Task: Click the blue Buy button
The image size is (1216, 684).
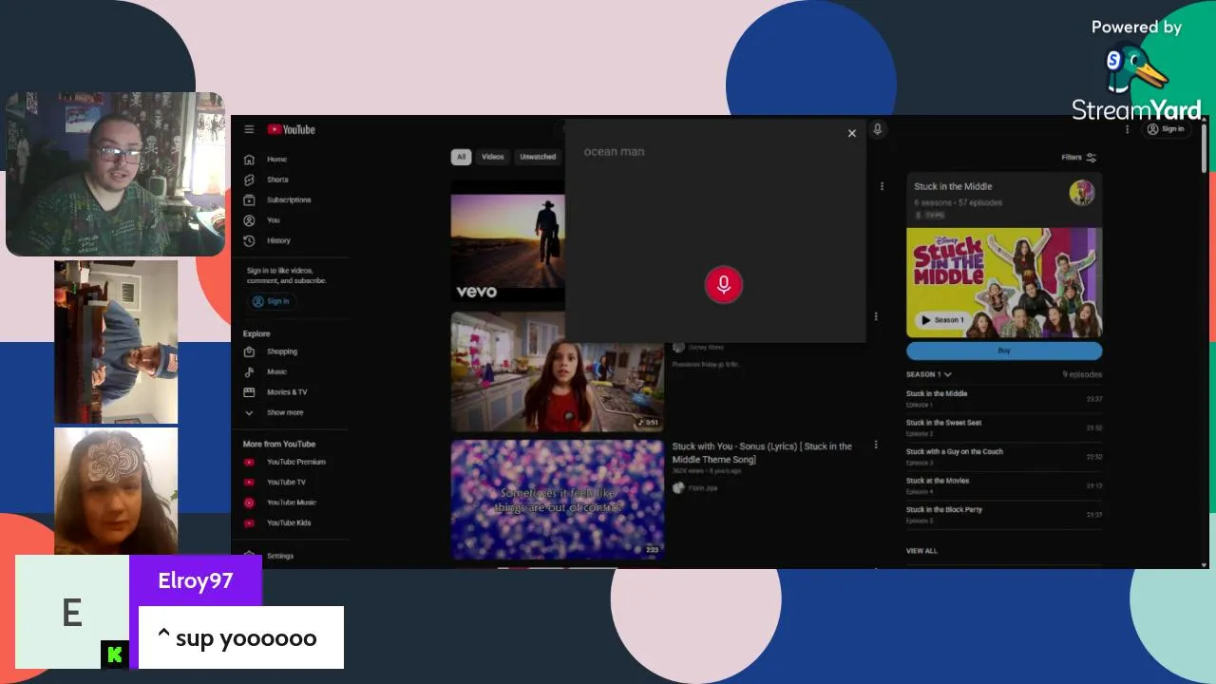Action: point(1004,351)
